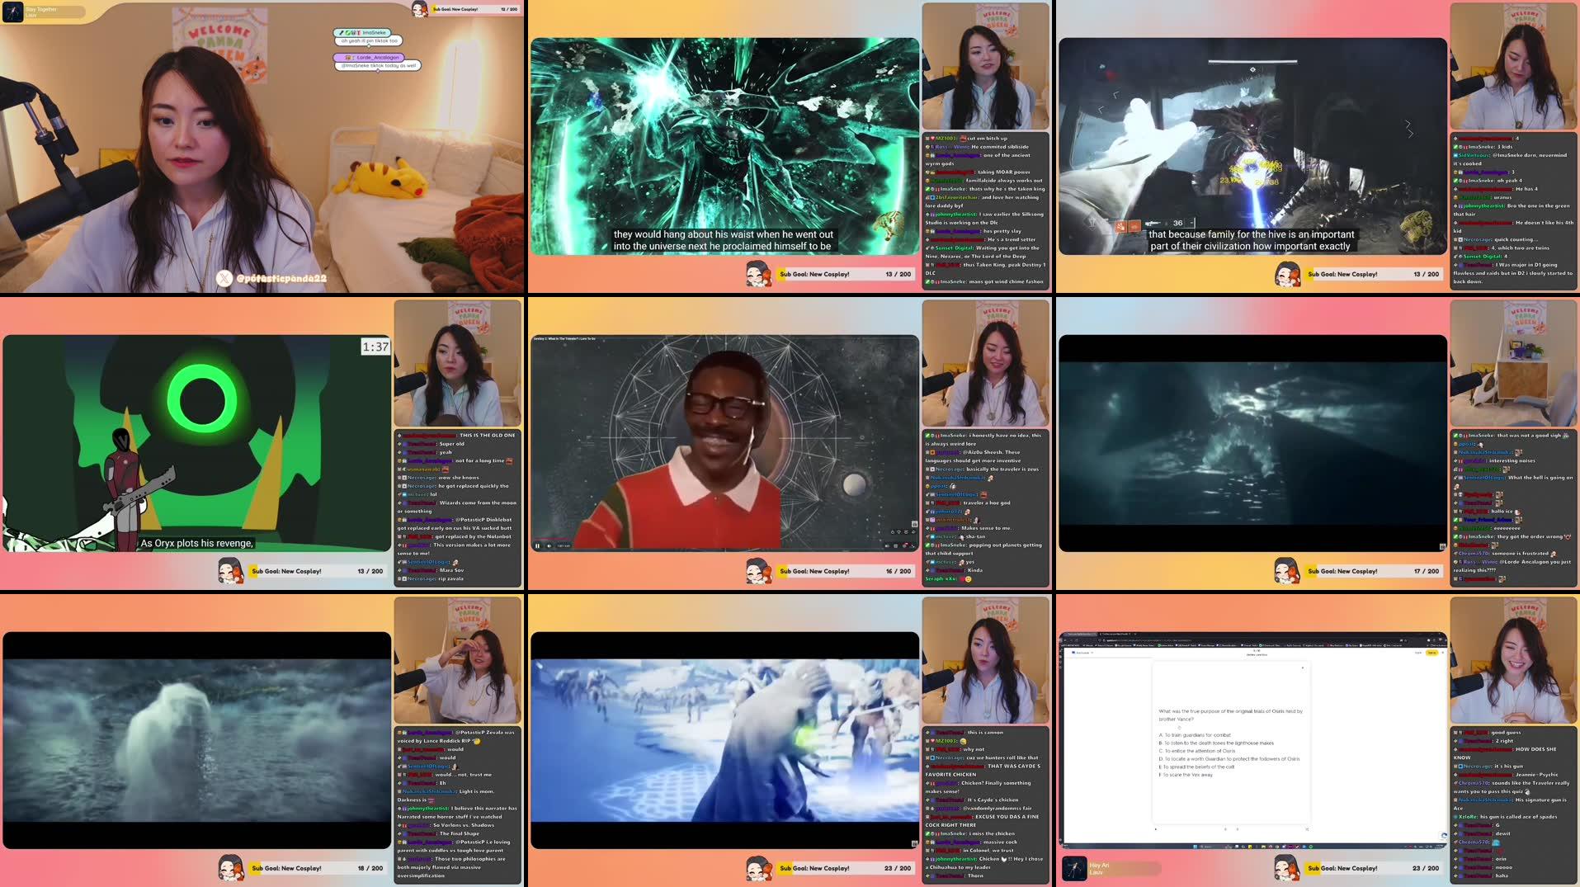Switch to the second browser tab
1580x887 pixels.
(x=1114, y=634)
